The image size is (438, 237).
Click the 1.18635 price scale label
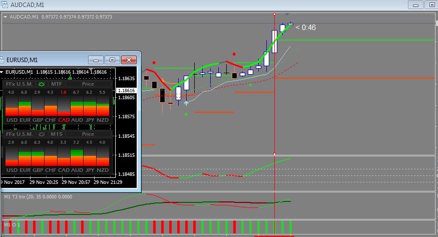point(127,78)
